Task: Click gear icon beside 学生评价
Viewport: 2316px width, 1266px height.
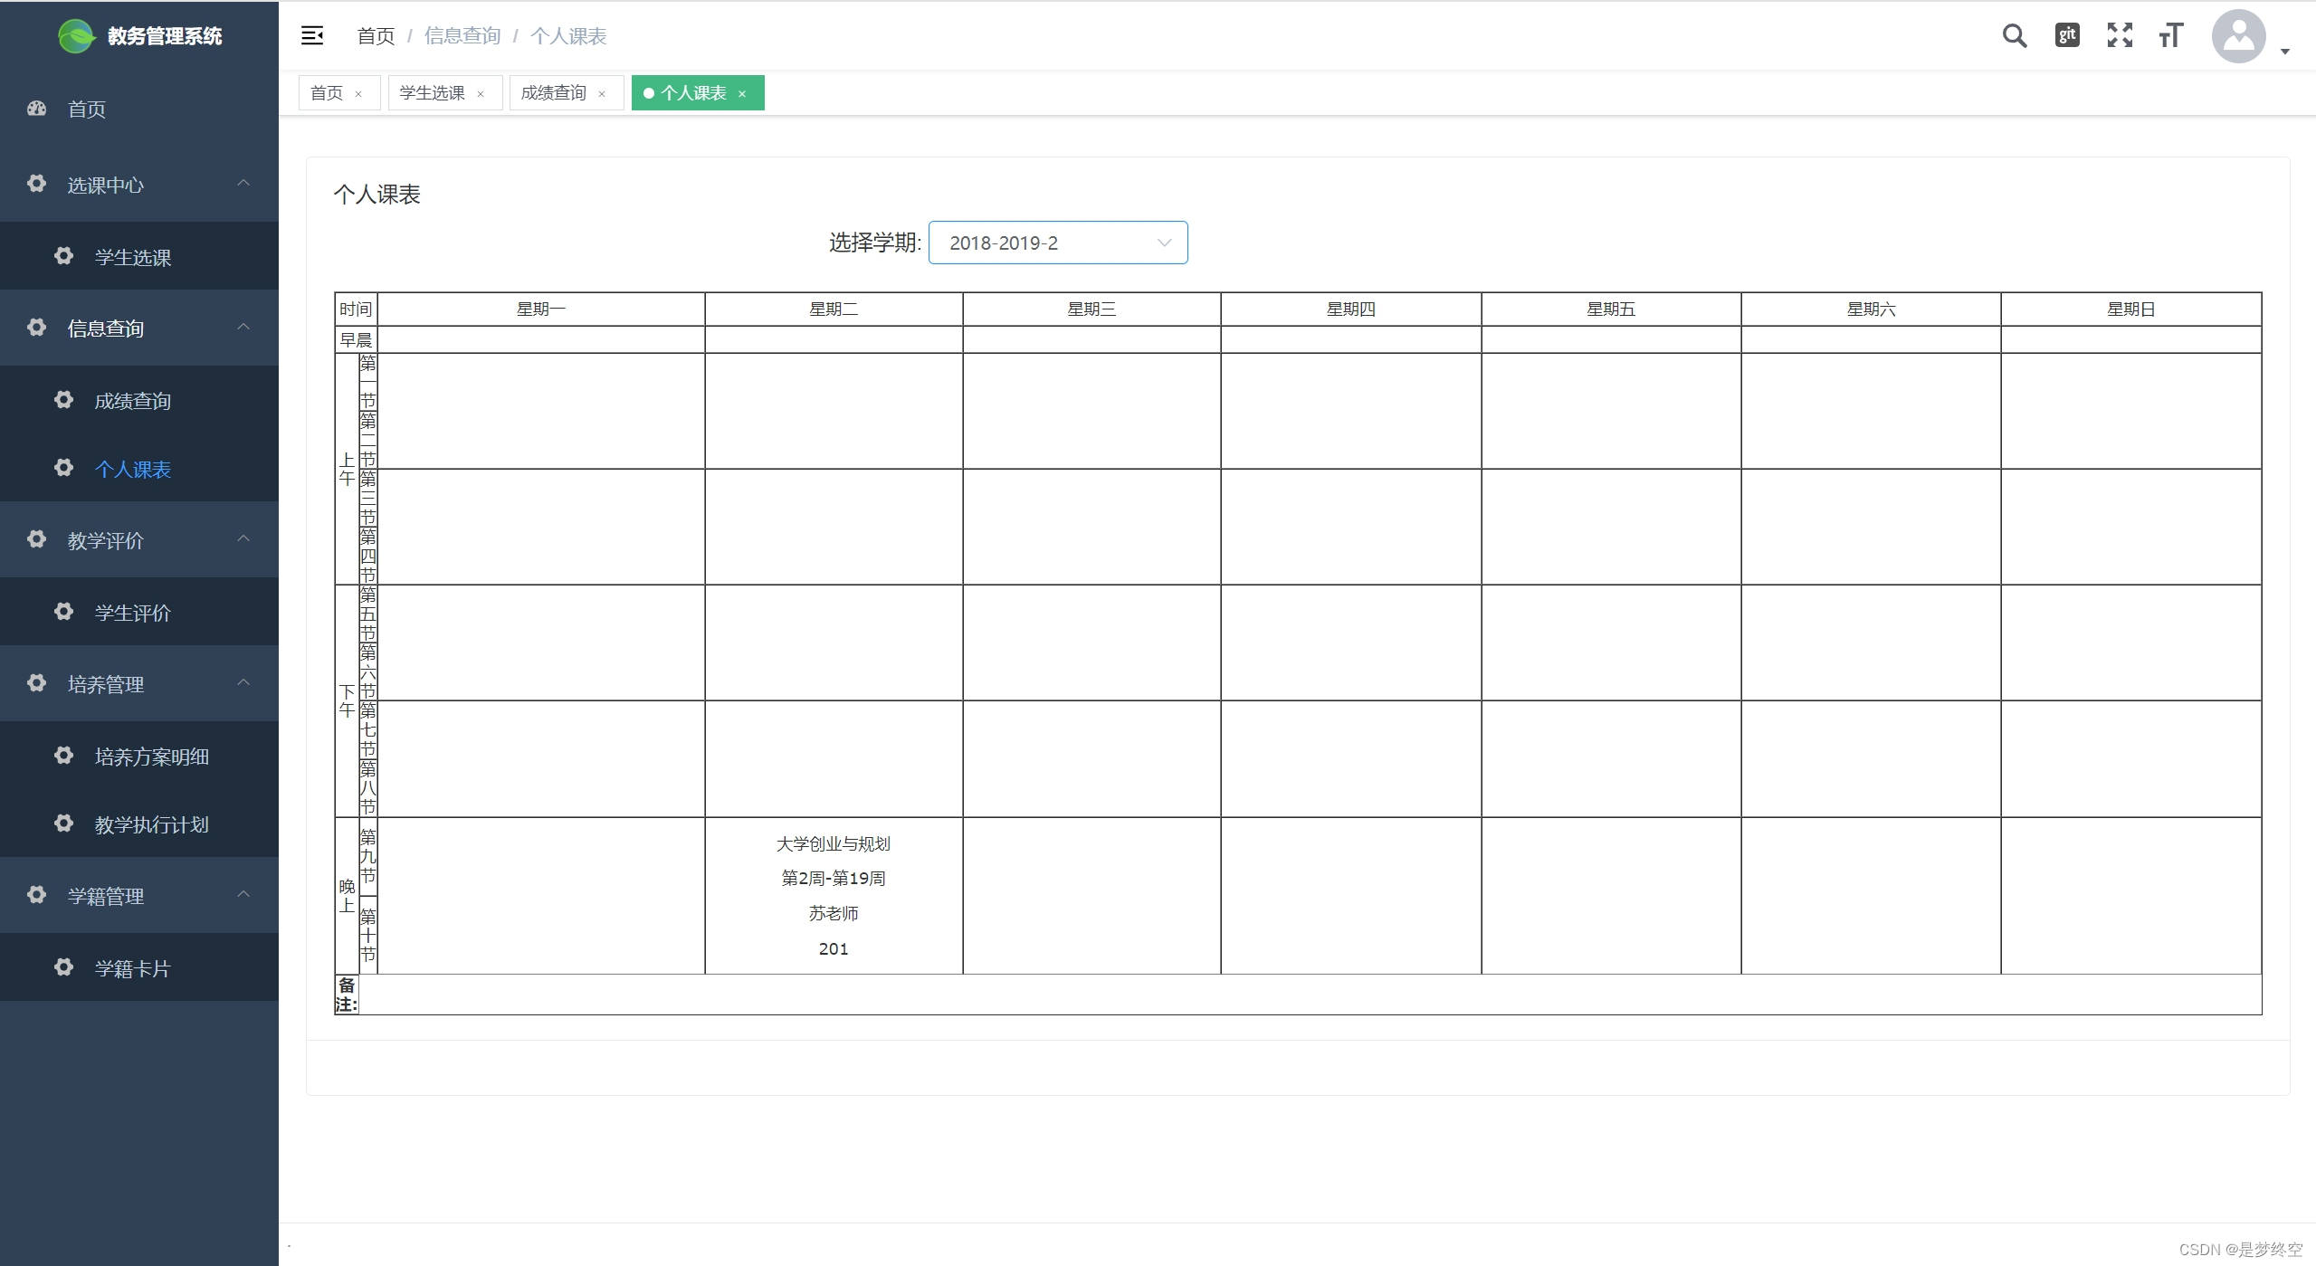Action: coord(63,612)
